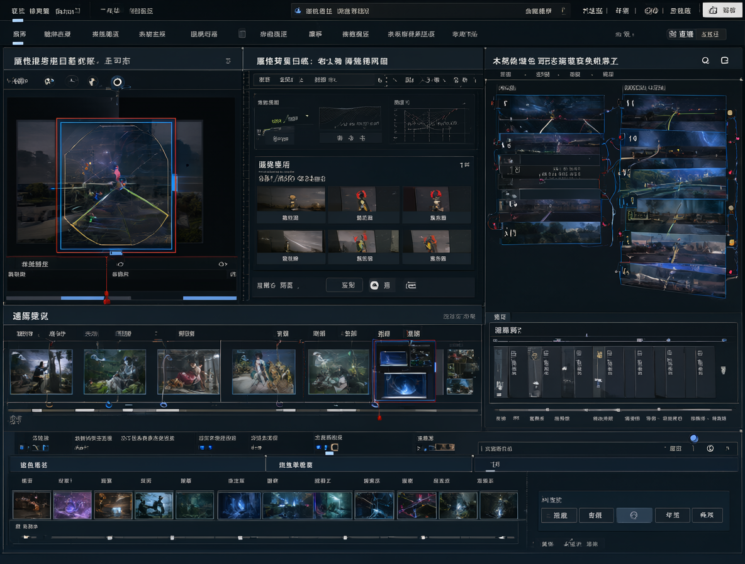
Task: Toggle the square checkbox in the second menu row
Action: (242, 34)
